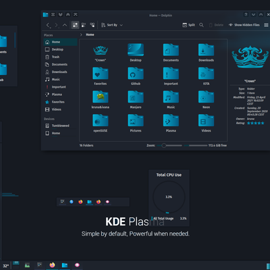This screenshot has width=270, height=270.
Task: Open Tumbleweed device in sidebar
Action: point(60,126)
